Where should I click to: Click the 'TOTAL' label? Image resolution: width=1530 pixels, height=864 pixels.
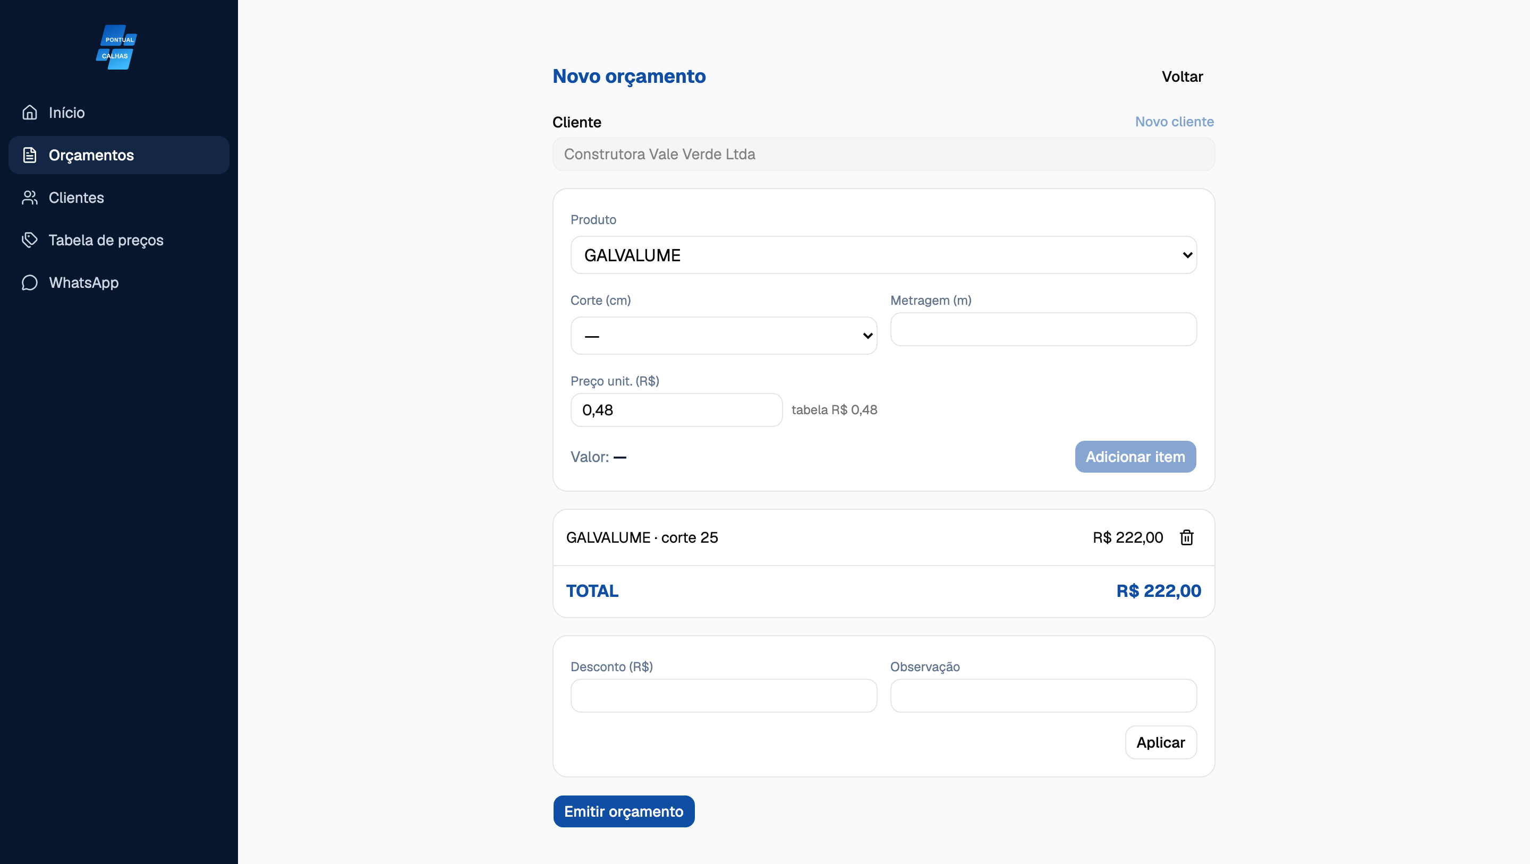(592, 591)
